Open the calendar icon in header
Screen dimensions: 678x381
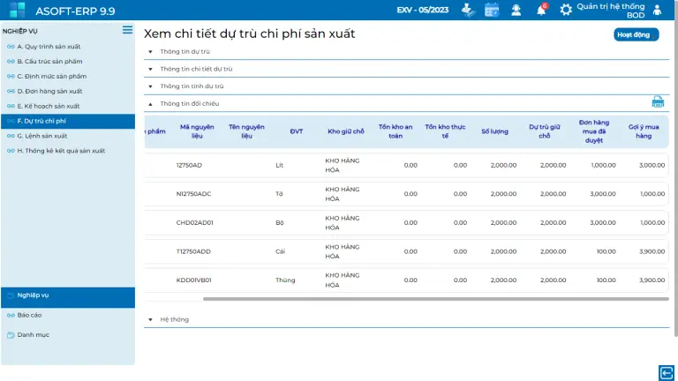click(492, 10)
